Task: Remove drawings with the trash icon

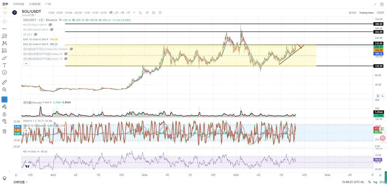Action: point(5,131)
